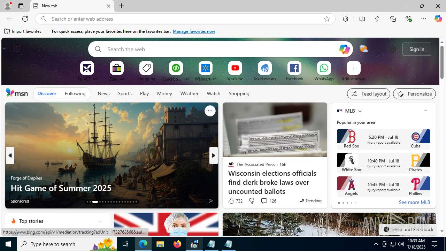This screenshot has height=251, width=446.
Task: Open the weather icon next to the search box
Action: [x=363, y=49]
